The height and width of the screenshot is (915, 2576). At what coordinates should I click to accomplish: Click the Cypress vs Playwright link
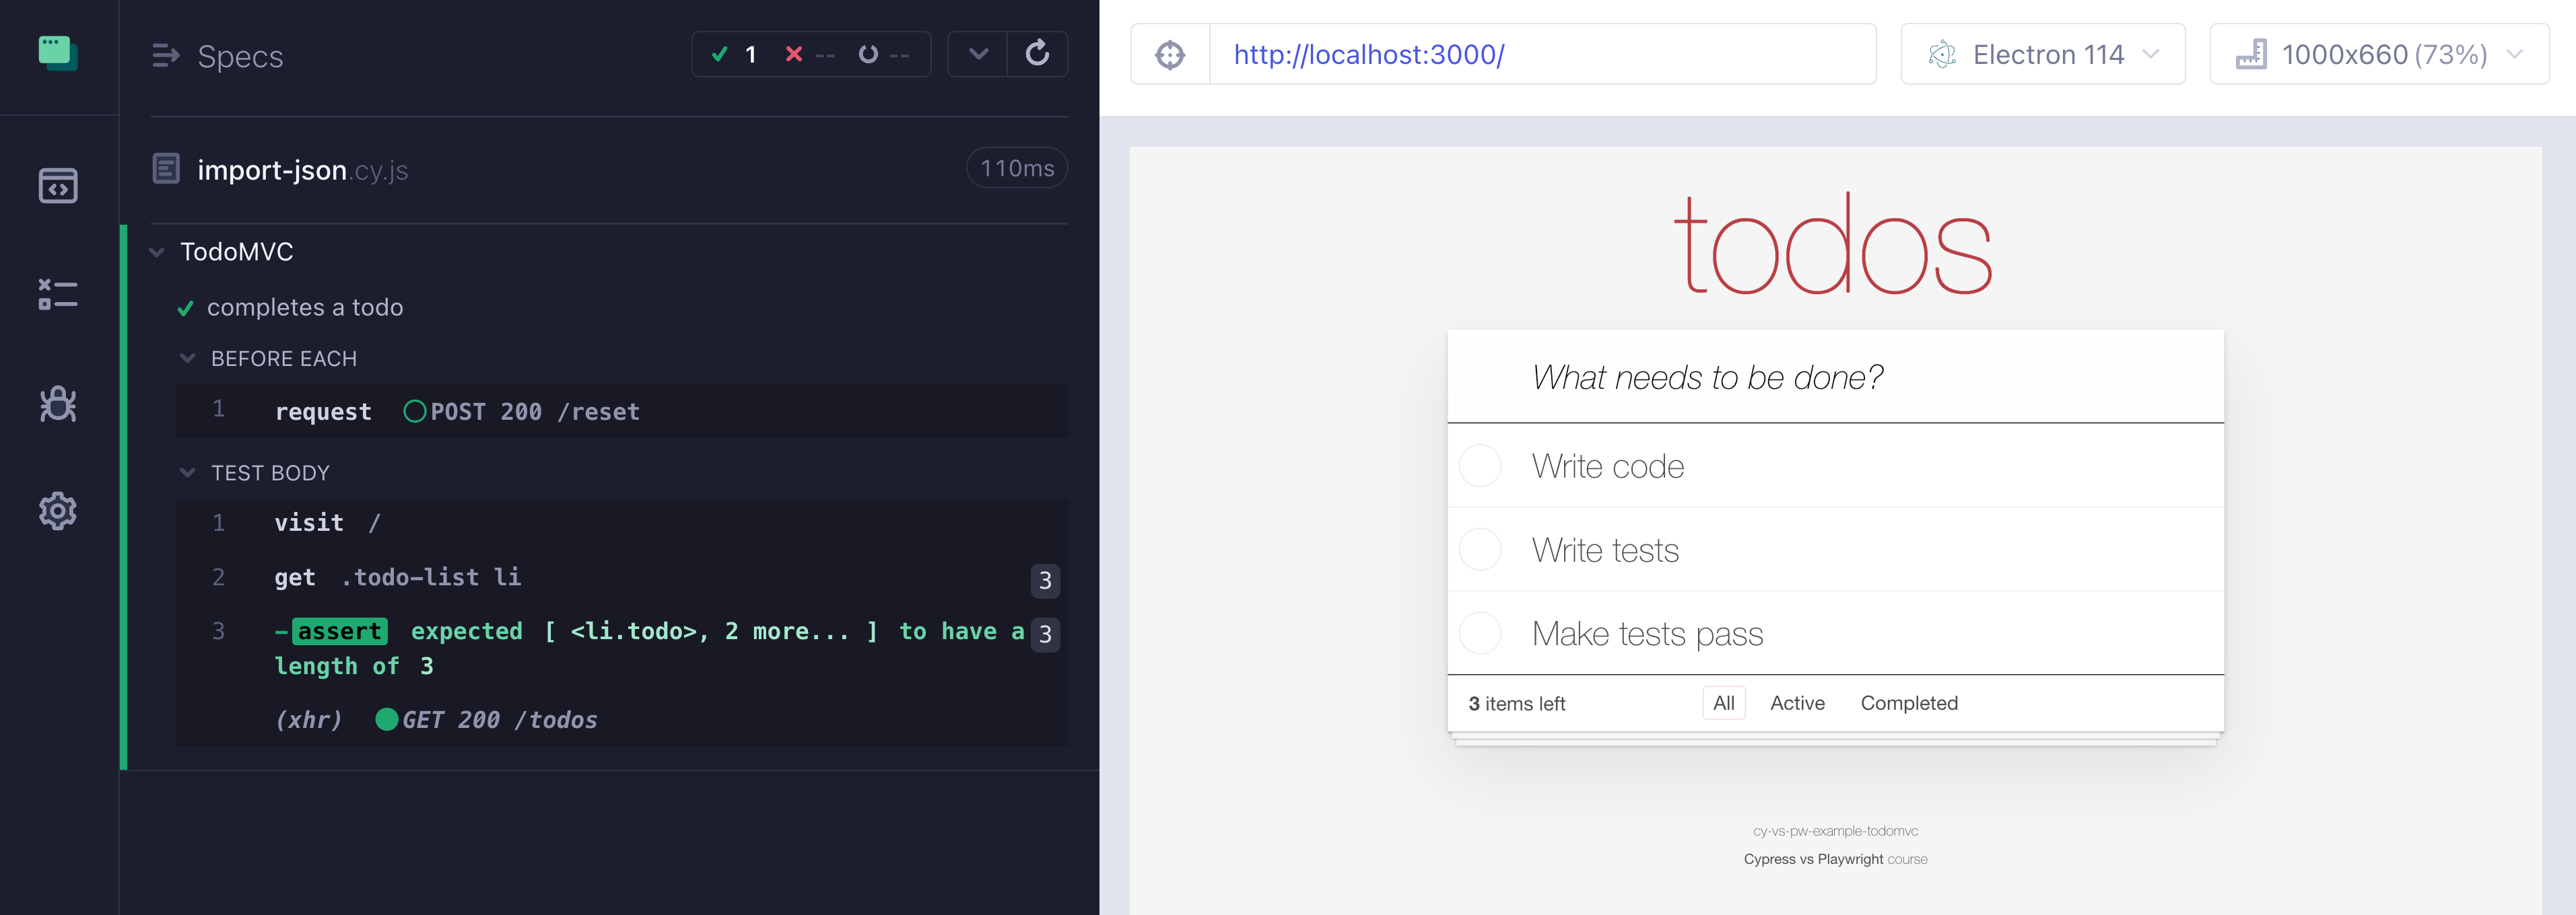1813,859
